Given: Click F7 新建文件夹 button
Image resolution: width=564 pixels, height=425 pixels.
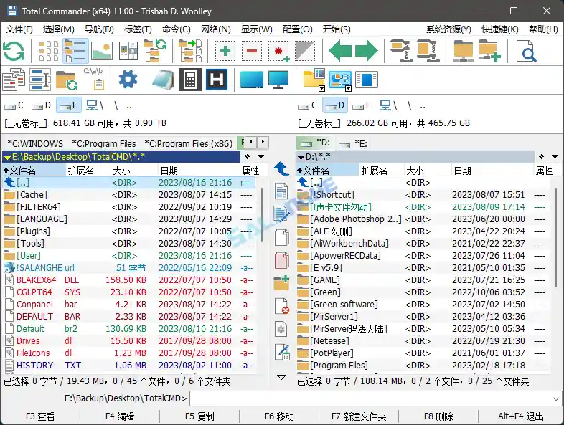Looking at the screenshot, I should click(359, 416).
